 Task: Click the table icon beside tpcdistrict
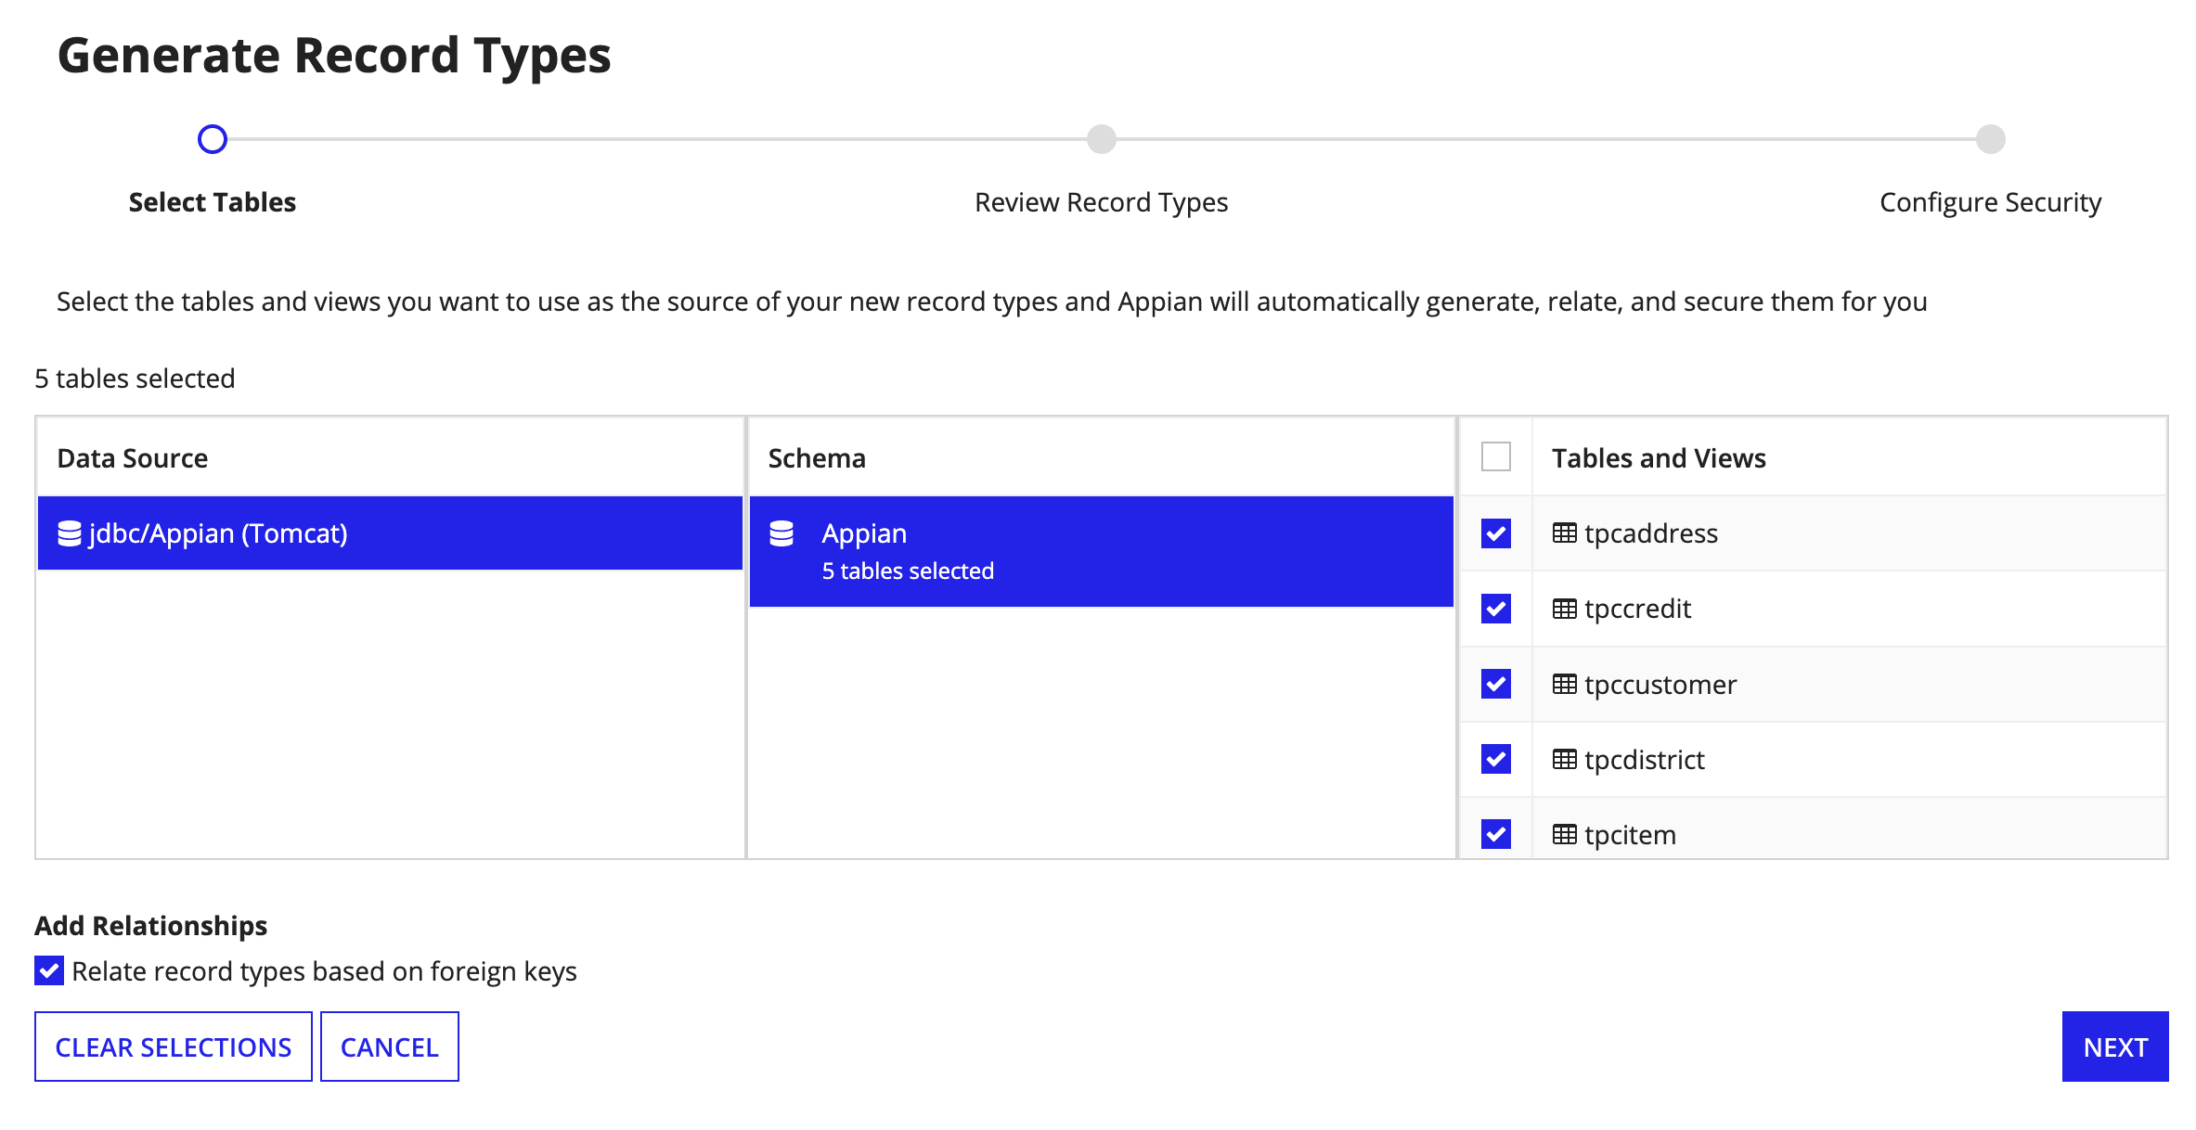pyautogui.click(x=1564, y=759)
